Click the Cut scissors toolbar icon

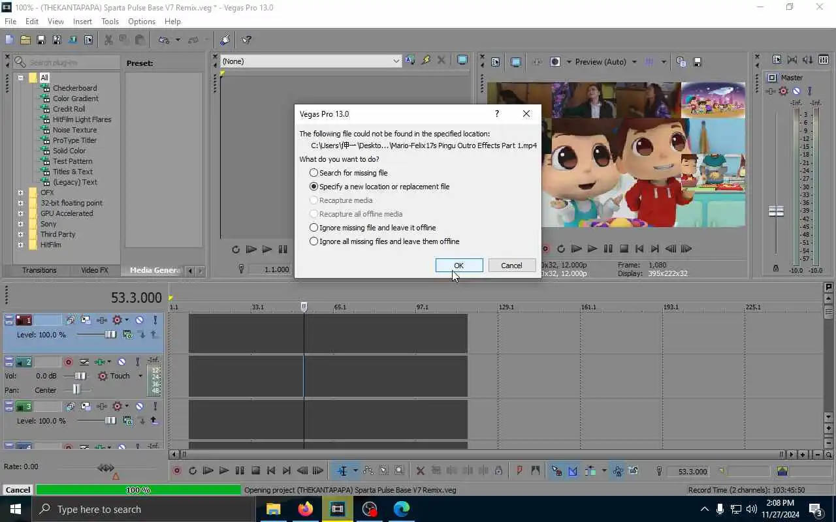tap(108, 40)
